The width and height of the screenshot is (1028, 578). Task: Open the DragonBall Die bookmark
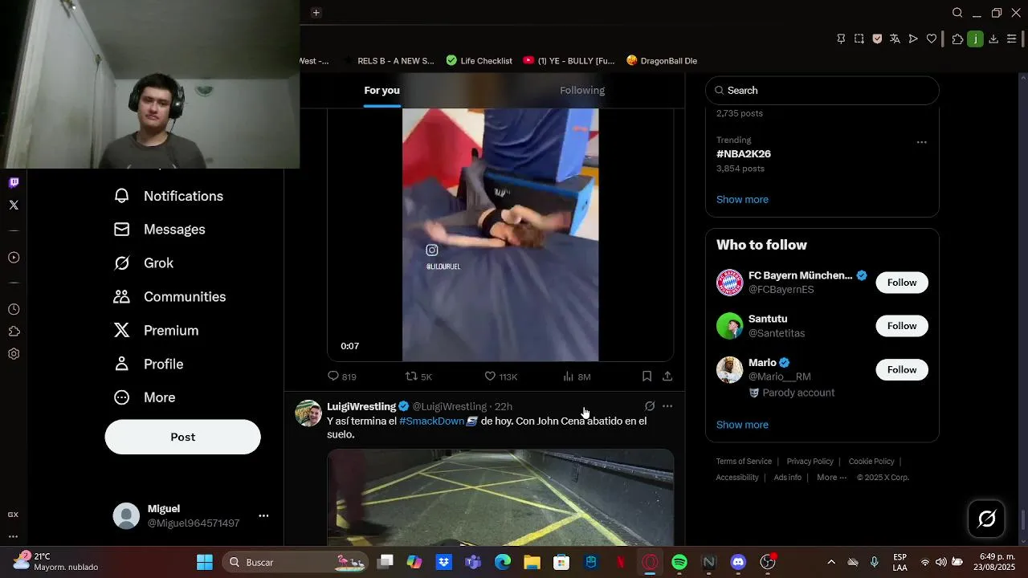point(662,60)
